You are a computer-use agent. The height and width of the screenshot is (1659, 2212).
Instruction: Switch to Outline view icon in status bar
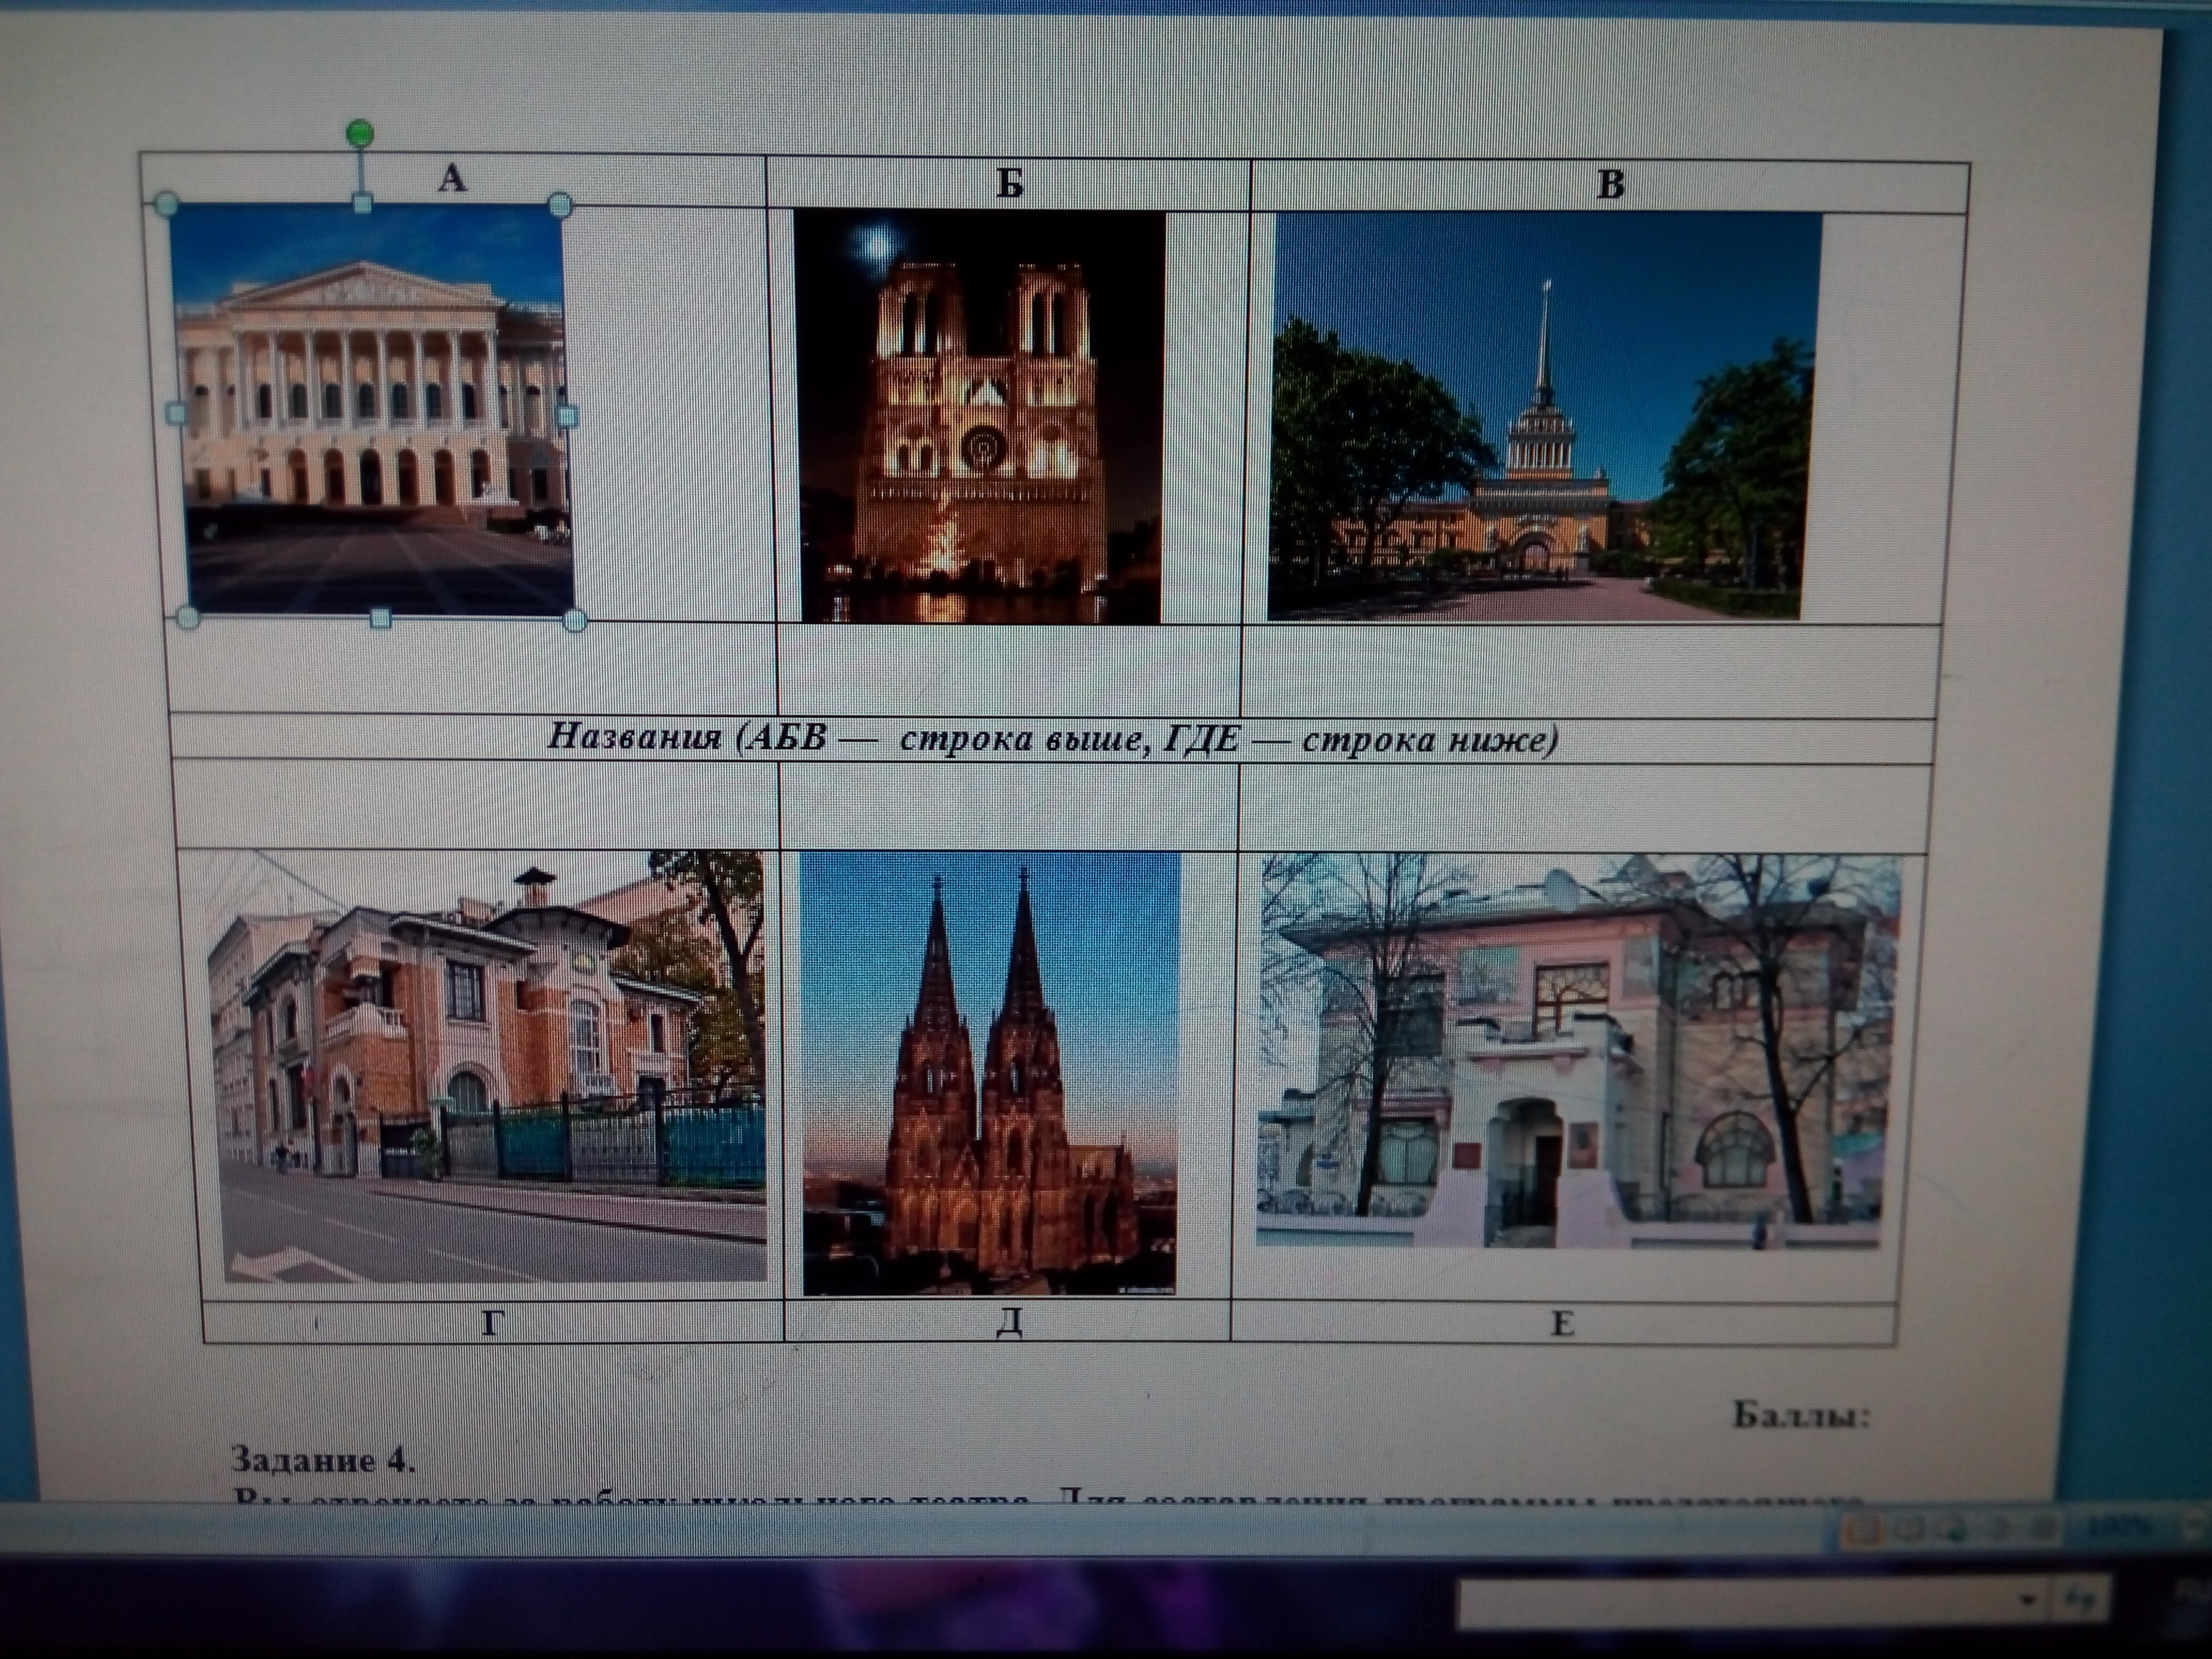click(x=1998, y=1530)
